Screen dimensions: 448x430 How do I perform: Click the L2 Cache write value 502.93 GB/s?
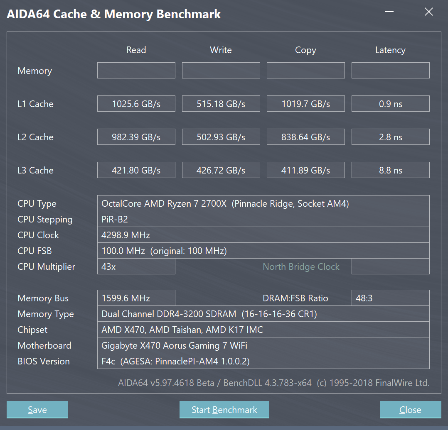[221, 137]
